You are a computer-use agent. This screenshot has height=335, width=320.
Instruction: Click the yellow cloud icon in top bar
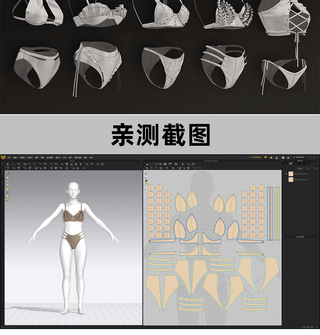coord(265,157)
